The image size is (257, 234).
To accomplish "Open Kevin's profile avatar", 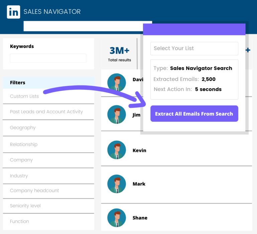I will pos(116,150).
